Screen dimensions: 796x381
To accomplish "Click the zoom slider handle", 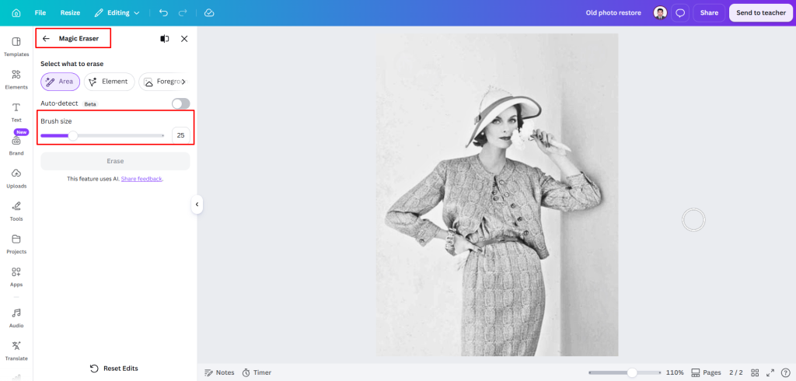I will (632, 372).
